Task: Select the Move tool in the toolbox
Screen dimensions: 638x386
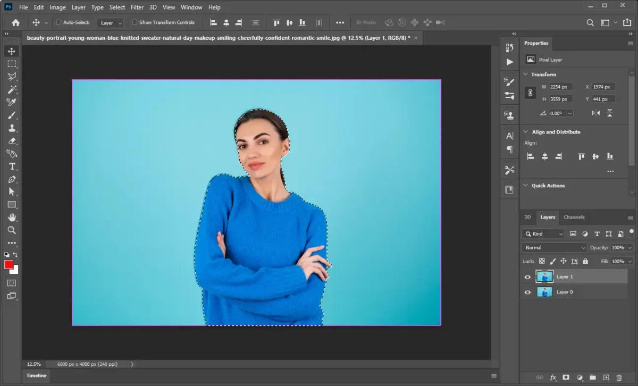Action: coord(12,51)
